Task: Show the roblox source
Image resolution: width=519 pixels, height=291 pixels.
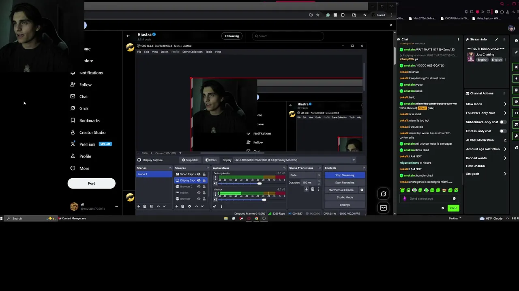Action: [x=199, y=193]
